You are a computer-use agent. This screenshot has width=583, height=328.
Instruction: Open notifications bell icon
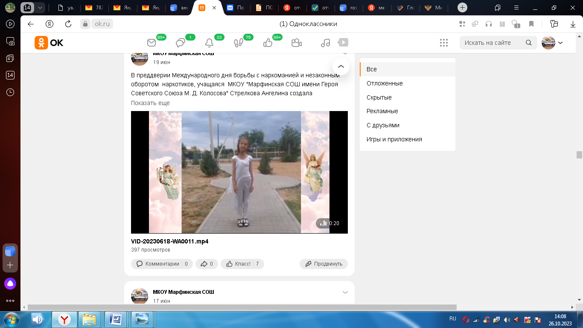coord(209,43)
